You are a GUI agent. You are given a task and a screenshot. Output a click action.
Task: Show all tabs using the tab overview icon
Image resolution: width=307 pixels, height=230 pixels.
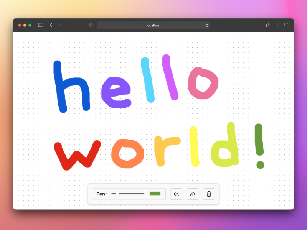tap(286, 25)
